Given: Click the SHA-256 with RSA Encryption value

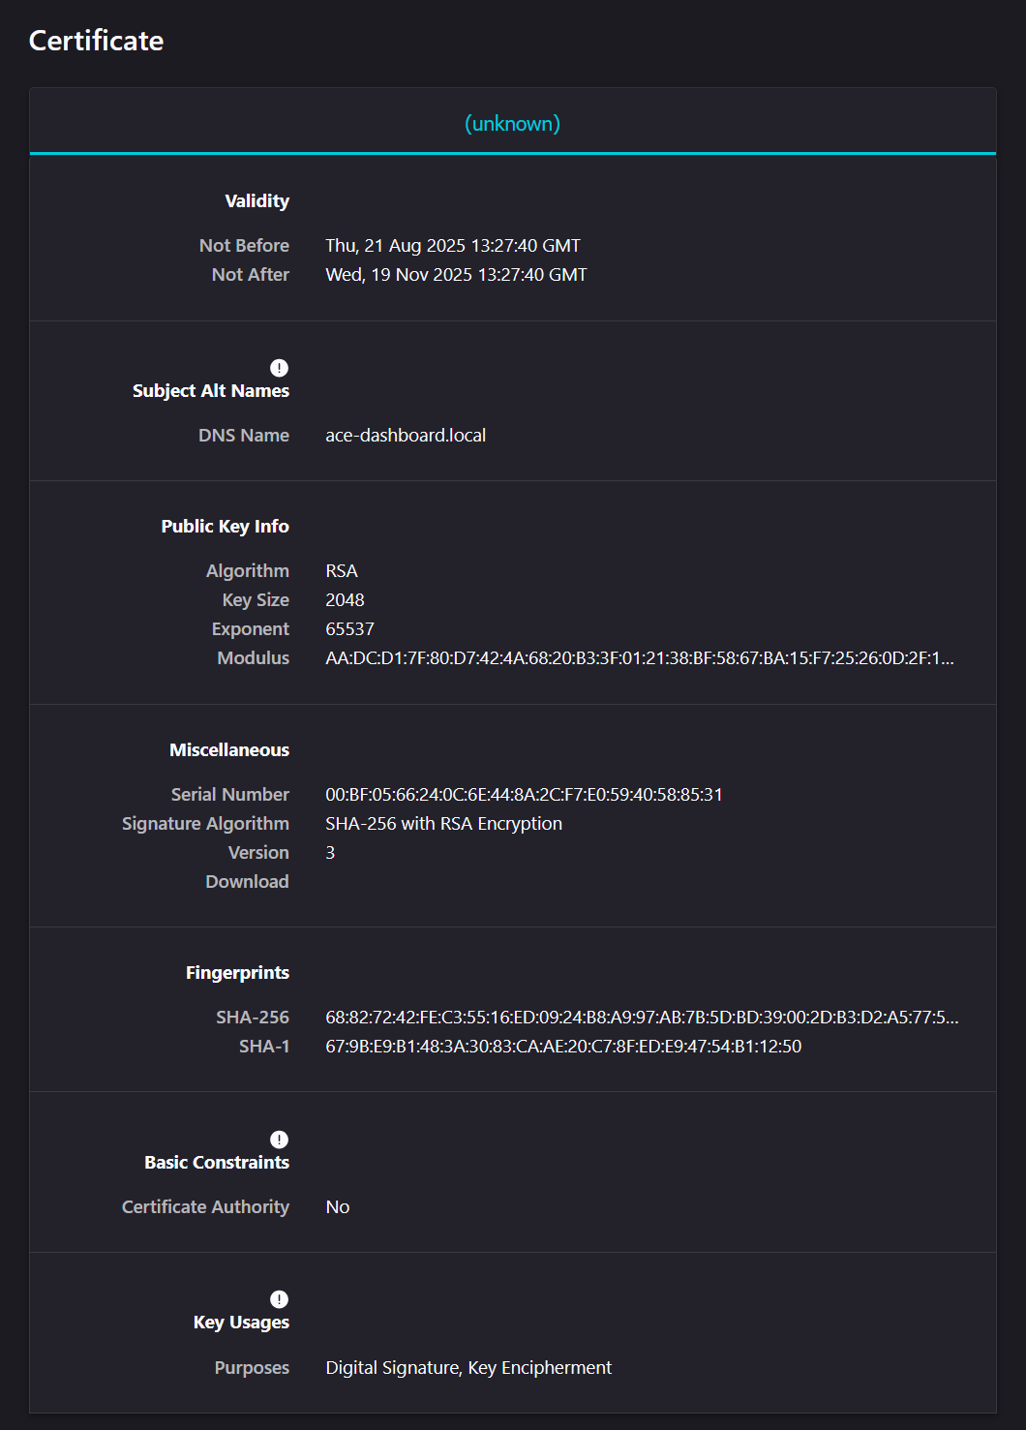Looking at the screenshot, I should pos(443,824).
